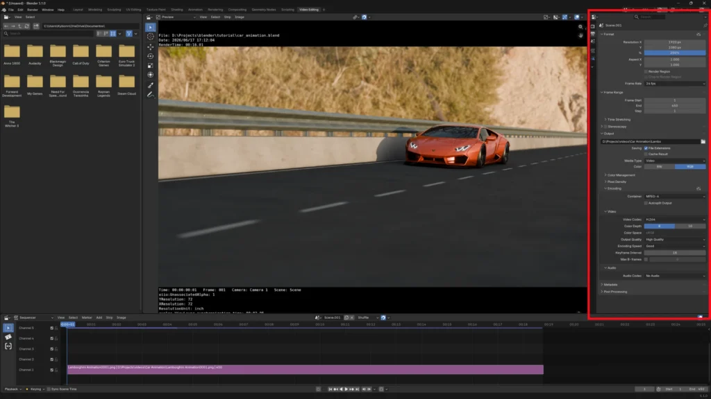Enable the Cache Result checkbox
The width and height of the screenshot is (711, 399).
click(x=646, y=154)
